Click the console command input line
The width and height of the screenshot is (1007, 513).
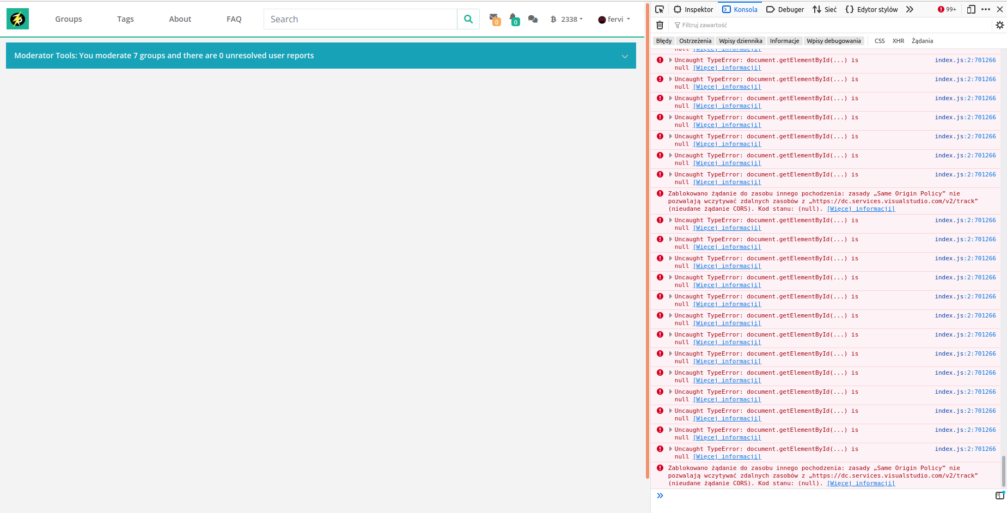tap(828, 496)
